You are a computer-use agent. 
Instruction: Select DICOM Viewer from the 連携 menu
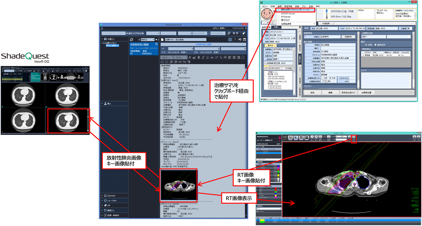(x=288, y=13)
